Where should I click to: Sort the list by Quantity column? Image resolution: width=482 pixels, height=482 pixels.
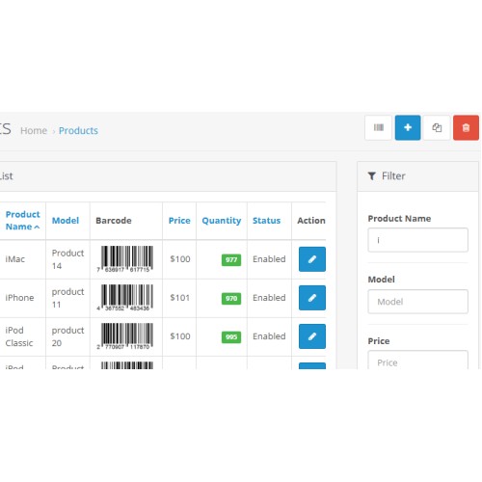[x=222, y=221]
